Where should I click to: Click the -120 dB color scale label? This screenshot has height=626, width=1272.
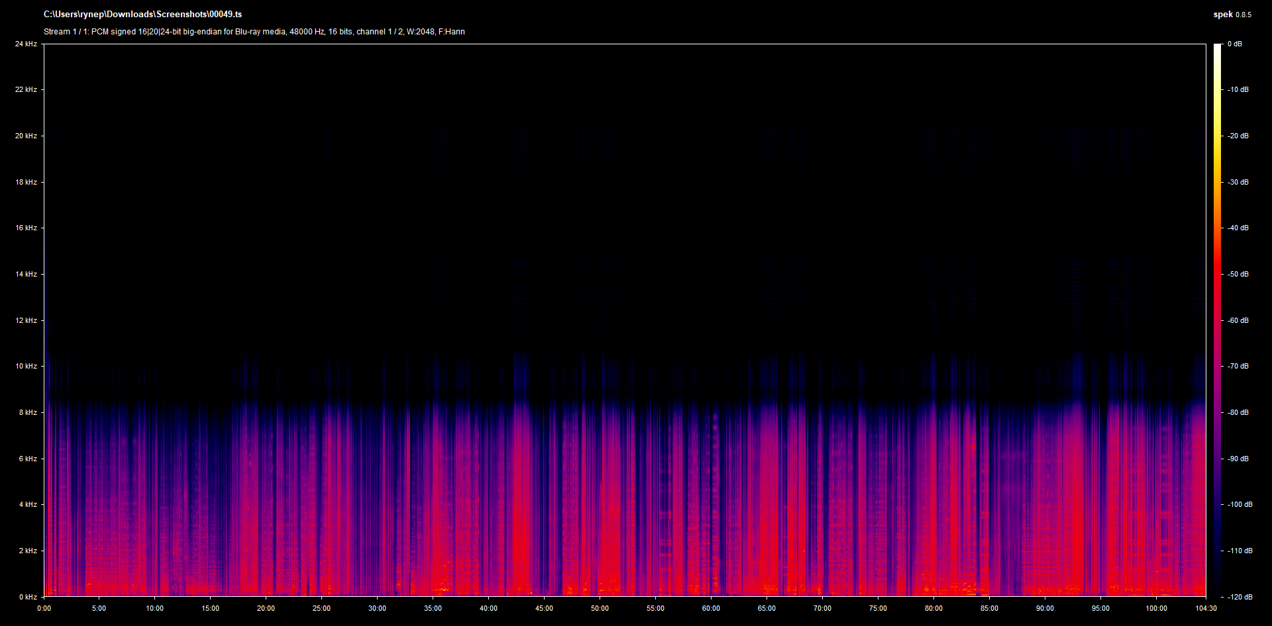pyautogui.click(x=1240, y=597)
